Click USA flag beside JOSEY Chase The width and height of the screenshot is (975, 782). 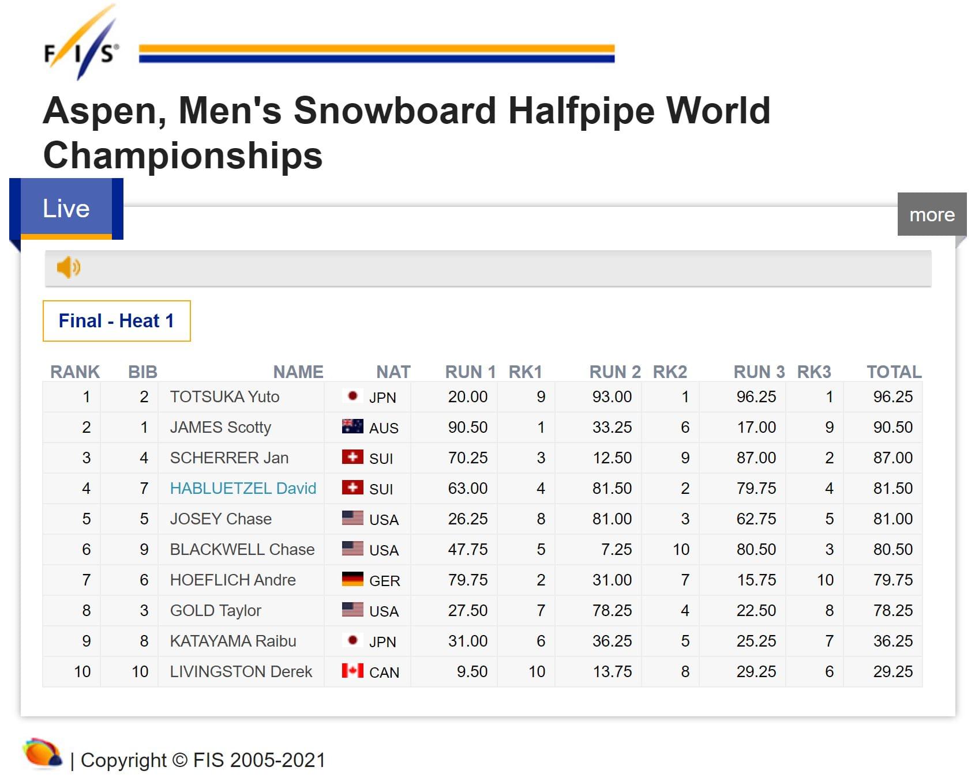coord(352,518)
